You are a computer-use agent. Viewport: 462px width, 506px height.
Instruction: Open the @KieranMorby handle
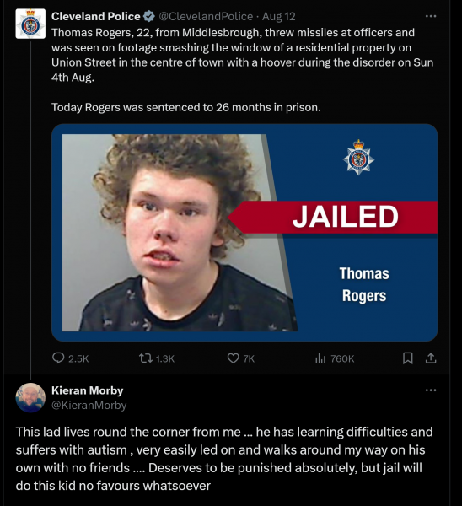(x=89, y=405)
